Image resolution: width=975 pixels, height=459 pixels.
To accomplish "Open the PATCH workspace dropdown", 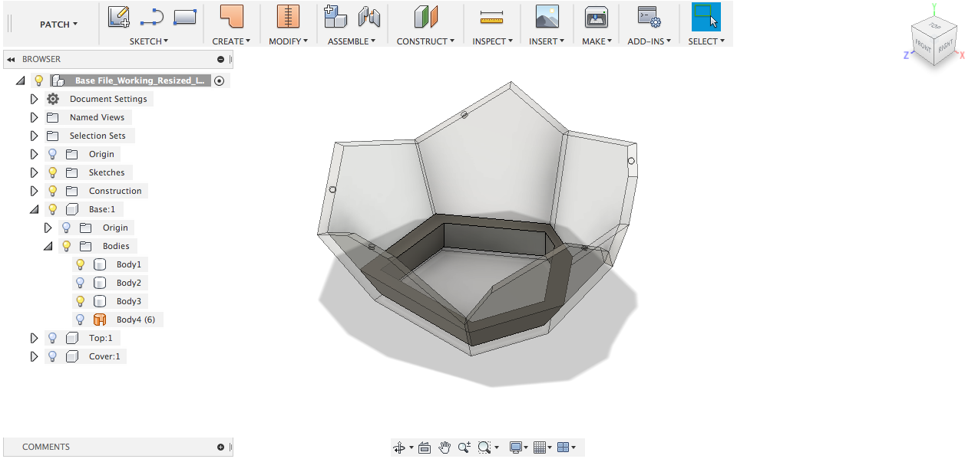I will (58, 25).
